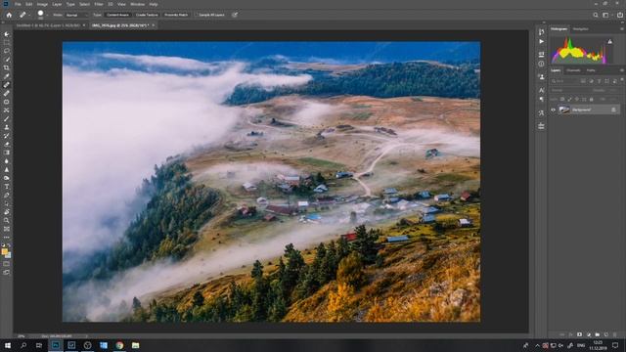
Task: Switch to the Navigator tab
Action: click(x=580, y=29)
